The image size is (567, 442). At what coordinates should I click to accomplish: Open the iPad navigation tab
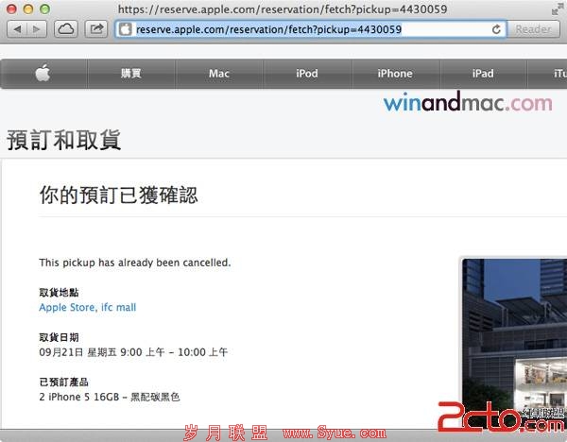click(x=483, y=74)
